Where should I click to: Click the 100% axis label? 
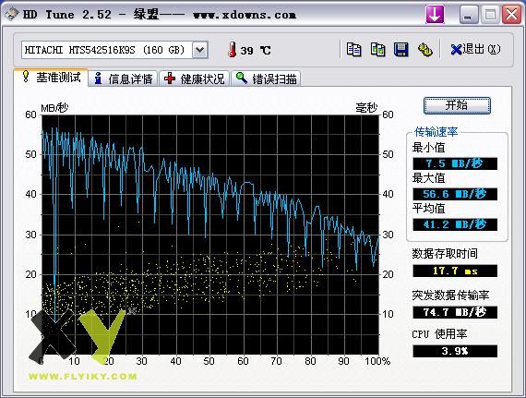pos(377,361)
